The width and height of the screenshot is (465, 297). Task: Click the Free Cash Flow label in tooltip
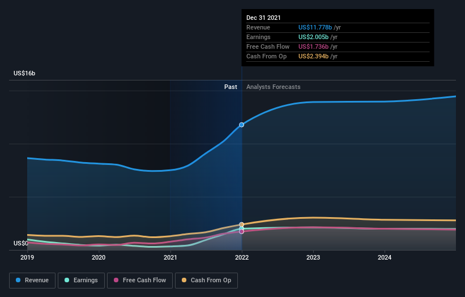coord(268,46)
